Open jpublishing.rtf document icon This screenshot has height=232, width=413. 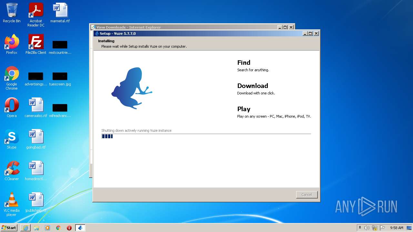[36, 202]
